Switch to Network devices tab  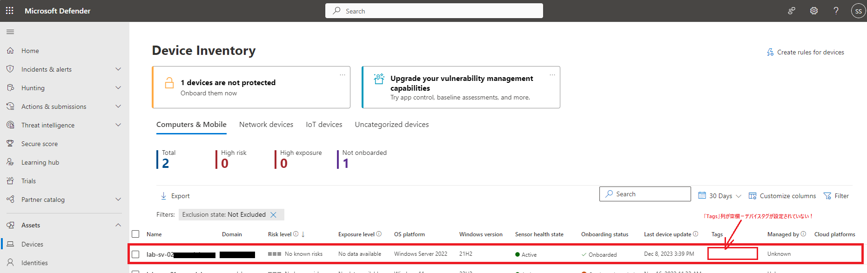266,125
